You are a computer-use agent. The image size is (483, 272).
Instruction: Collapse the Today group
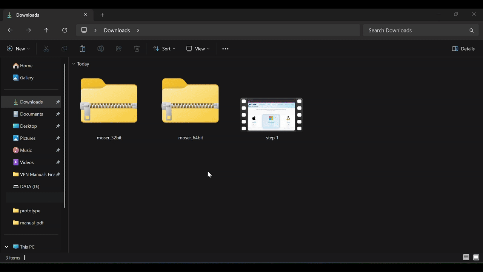point(74,63)
